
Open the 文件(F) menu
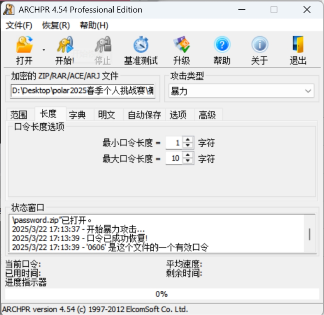click(19, 26)
